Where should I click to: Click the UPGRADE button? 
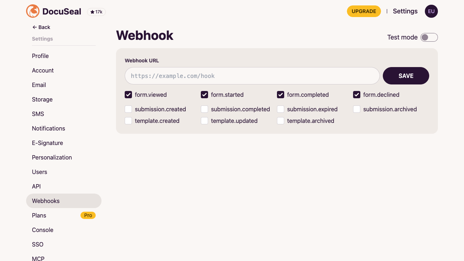[x=364, y=11]
